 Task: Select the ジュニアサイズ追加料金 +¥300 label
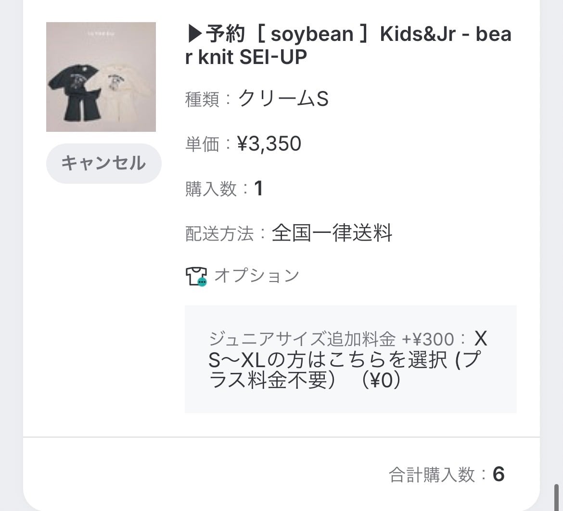click(x=332, y=340)
